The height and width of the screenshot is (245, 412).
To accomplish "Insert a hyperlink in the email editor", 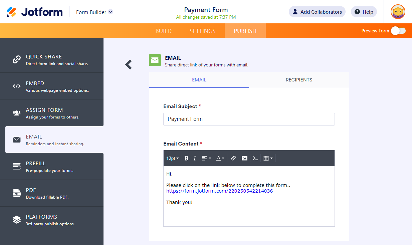I will click(233, 158).
